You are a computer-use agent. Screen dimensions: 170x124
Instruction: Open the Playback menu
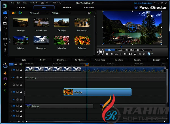coord(33,3)
